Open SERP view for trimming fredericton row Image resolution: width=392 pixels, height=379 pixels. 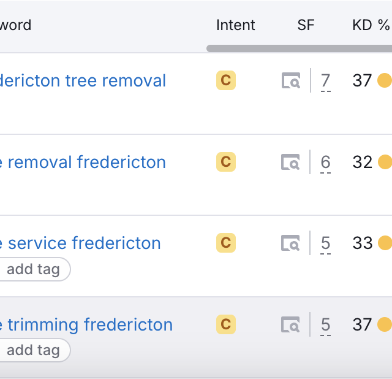coord(291,324)
